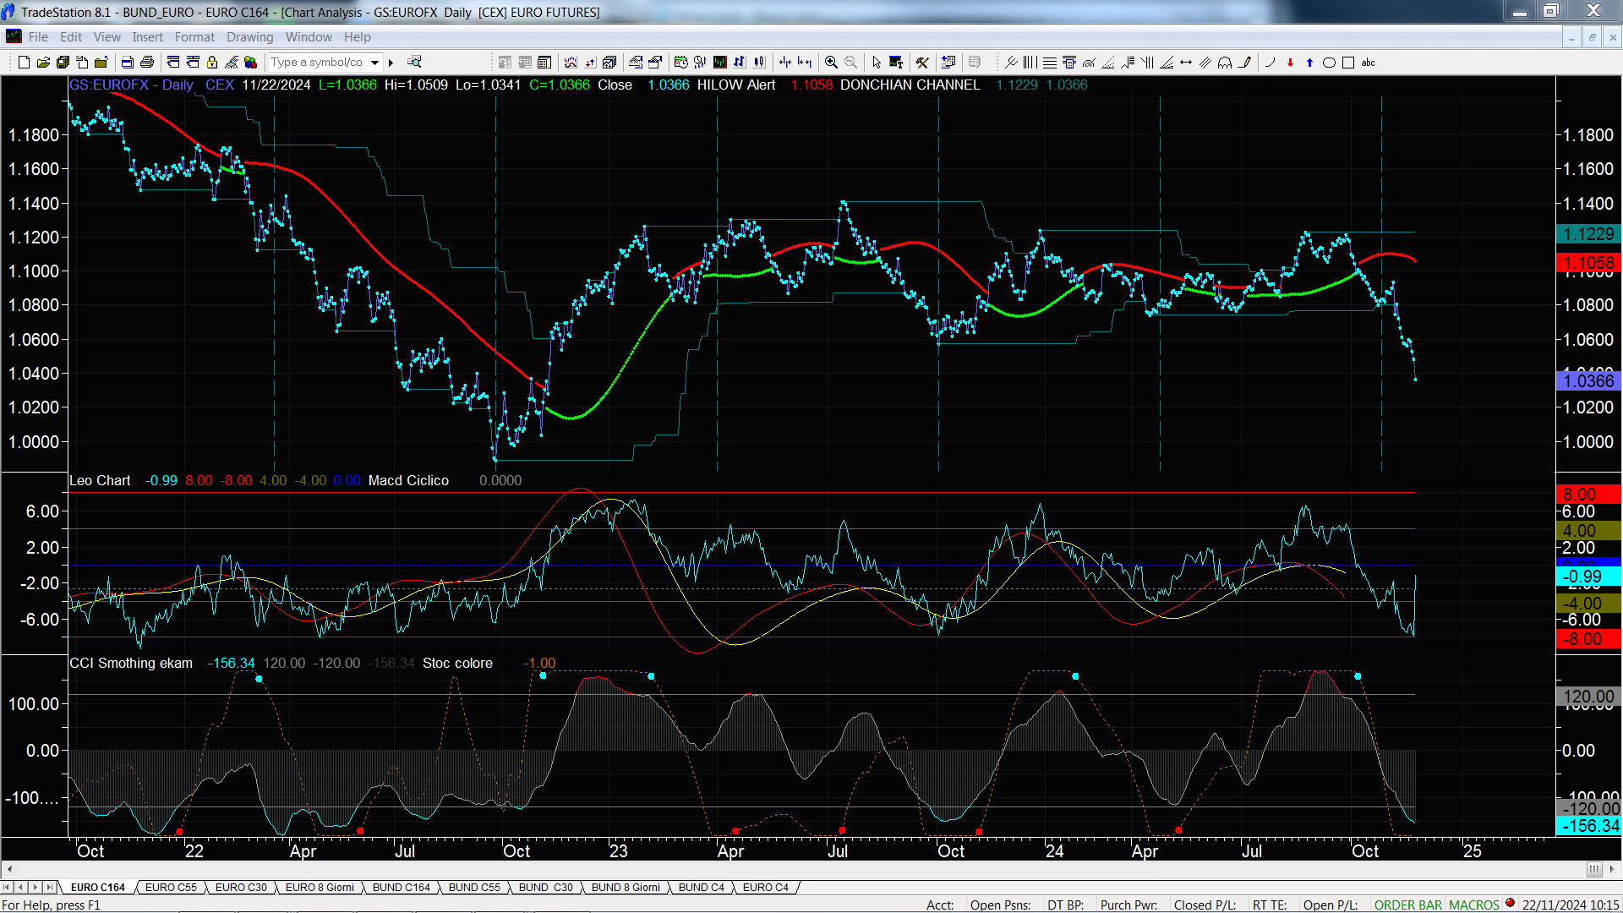The image size is (1623, 913).
Task: Switch to the EURO C30 tab
Action: click(241, 888)
